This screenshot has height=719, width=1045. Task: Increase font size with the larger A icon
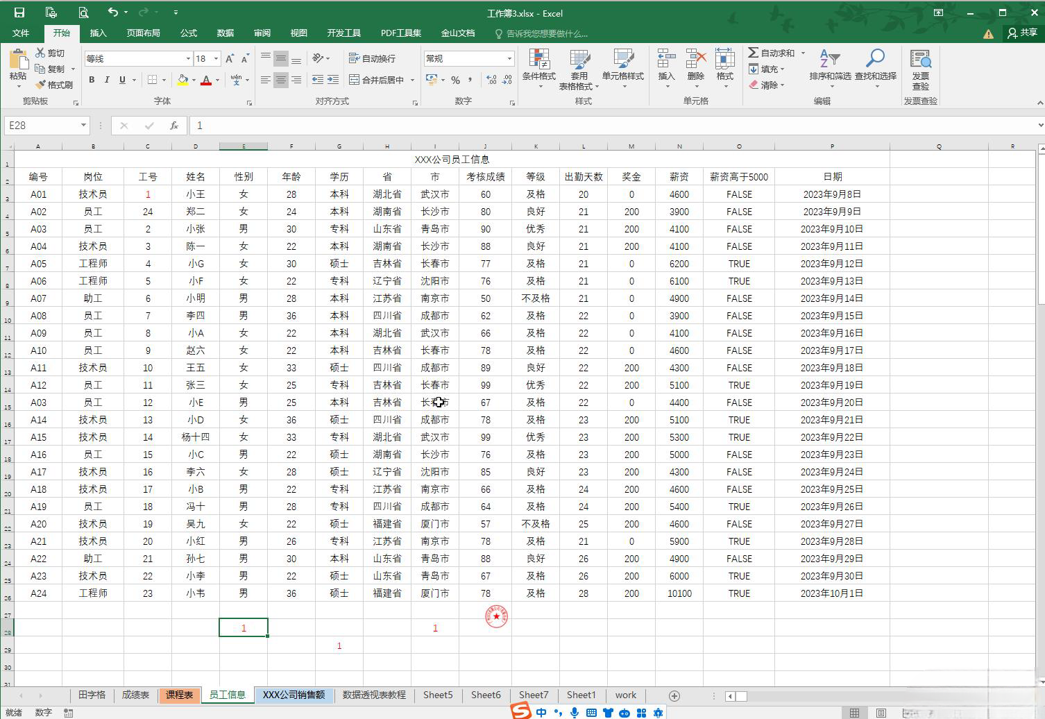click(230, 59)
